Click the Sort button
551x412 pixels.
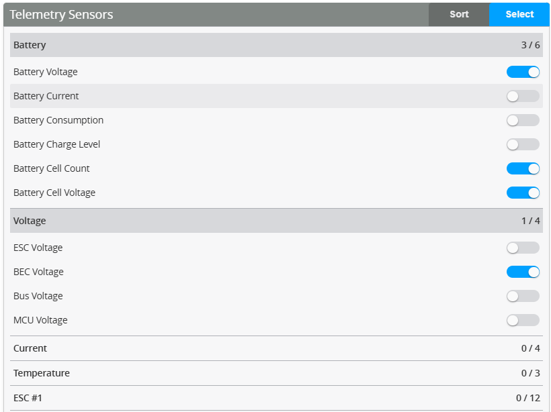459,14
